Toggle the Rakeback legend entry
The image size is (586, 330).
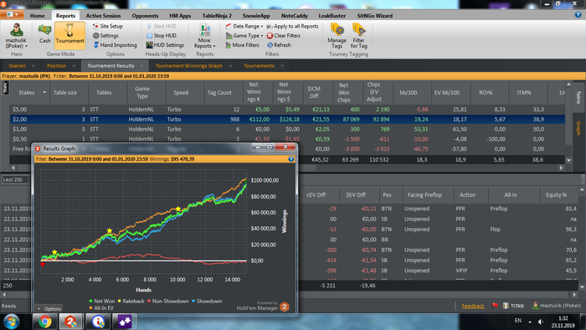pyautogui.click(x=131, y=301)
